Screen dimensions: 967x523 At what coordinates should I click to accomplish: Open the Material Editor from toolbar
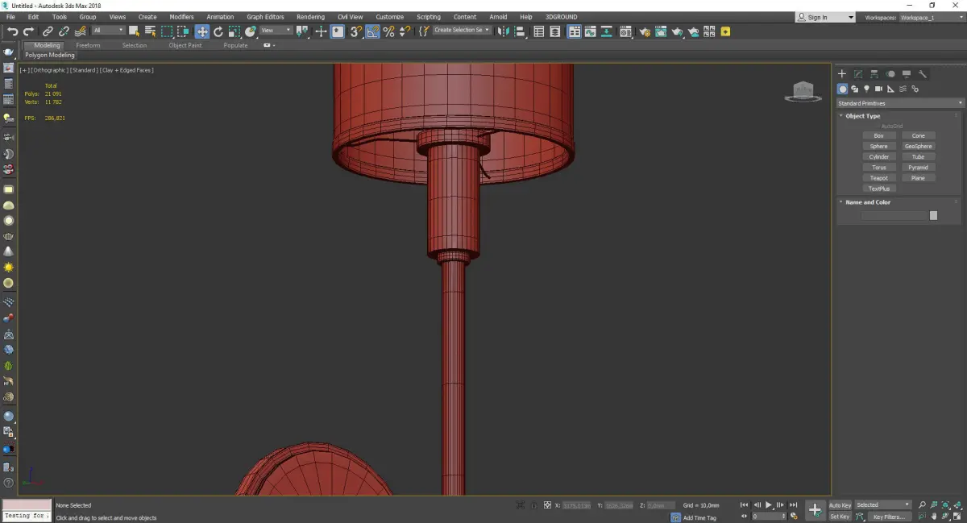(625, 31)
